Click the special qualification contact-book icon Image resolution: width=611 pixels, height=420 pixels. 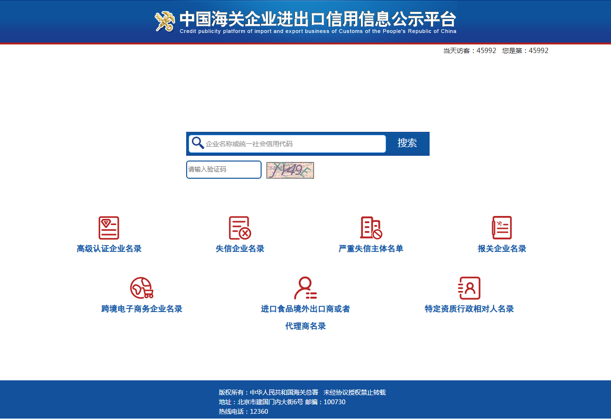tap(469, 288)
